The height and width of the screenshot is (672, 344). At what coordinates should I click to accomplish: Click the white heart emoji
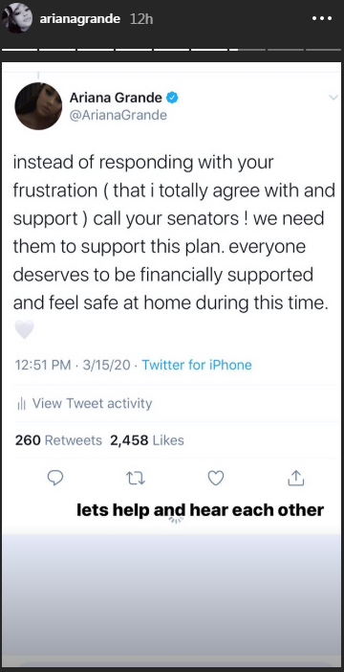(24, 329)
